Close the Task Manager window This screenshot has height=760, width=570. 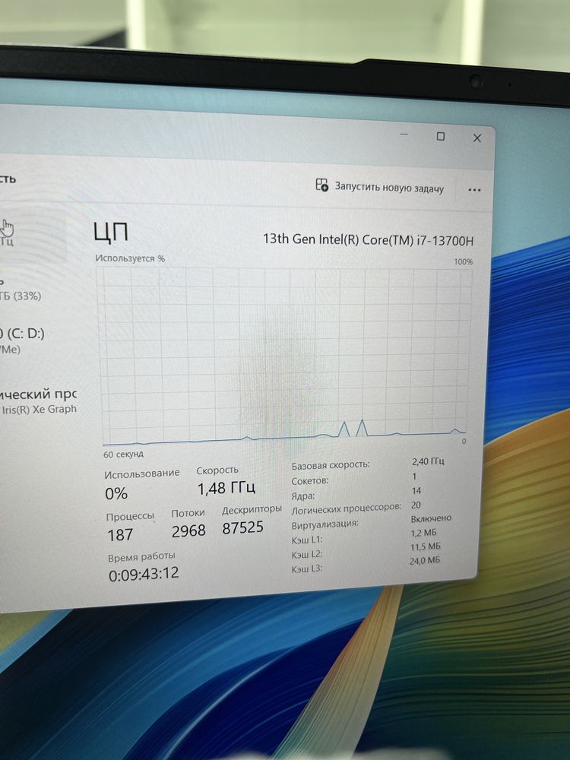coord(477,138)
